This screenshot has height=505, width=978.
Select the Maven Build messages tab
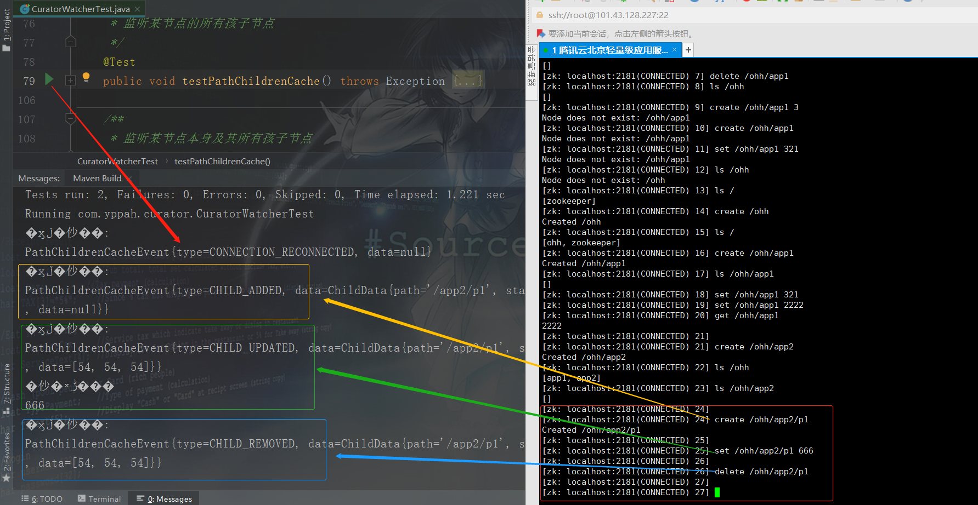click(97, 179)
